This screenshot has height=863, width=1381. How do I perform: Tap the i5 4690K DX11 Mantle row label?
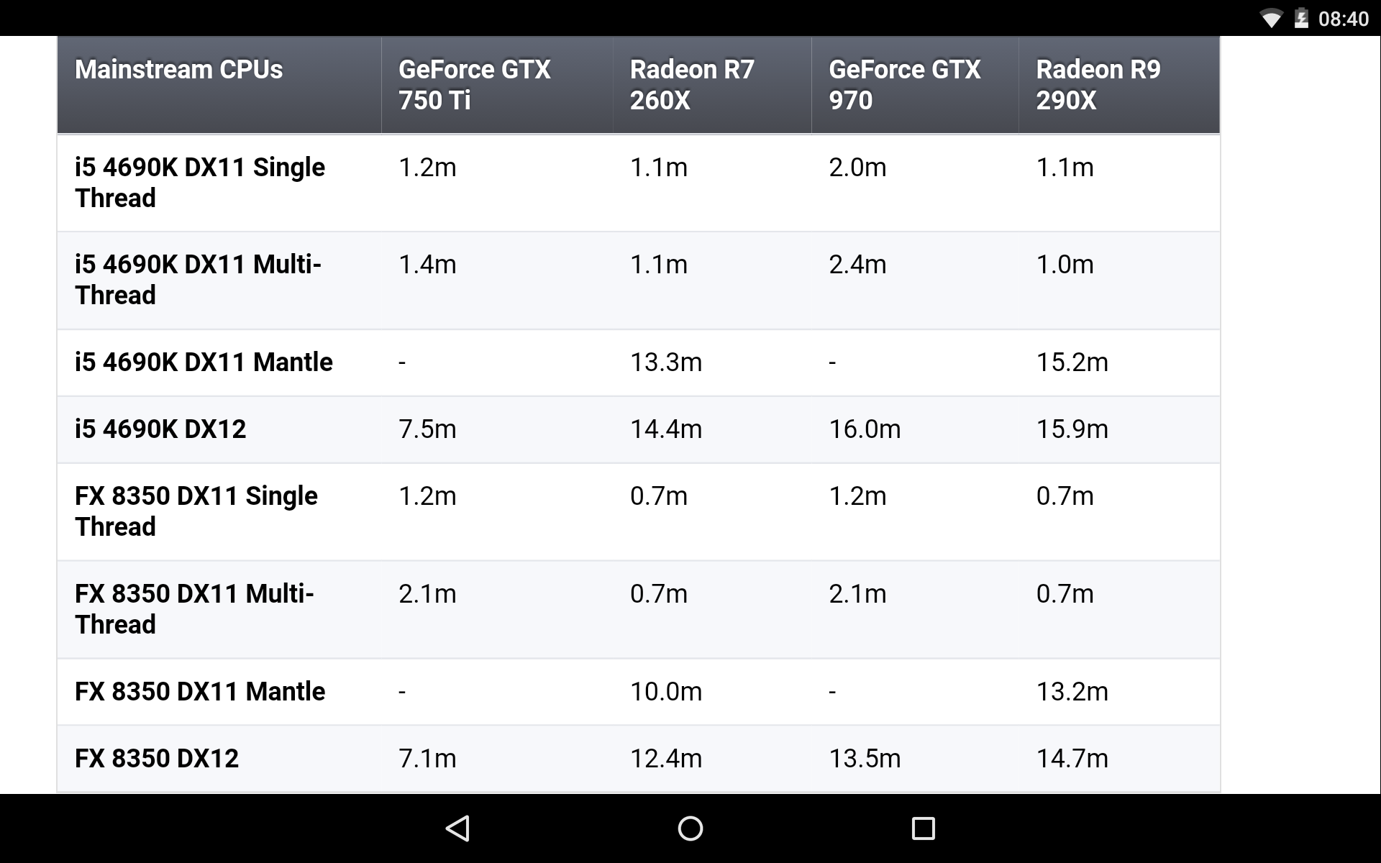click(x=204, y=362)
